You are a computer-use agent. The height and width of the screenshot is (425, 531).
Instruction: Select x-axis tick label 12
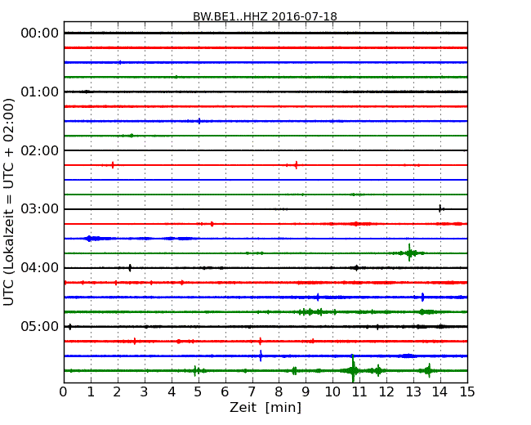click(386, 391)
